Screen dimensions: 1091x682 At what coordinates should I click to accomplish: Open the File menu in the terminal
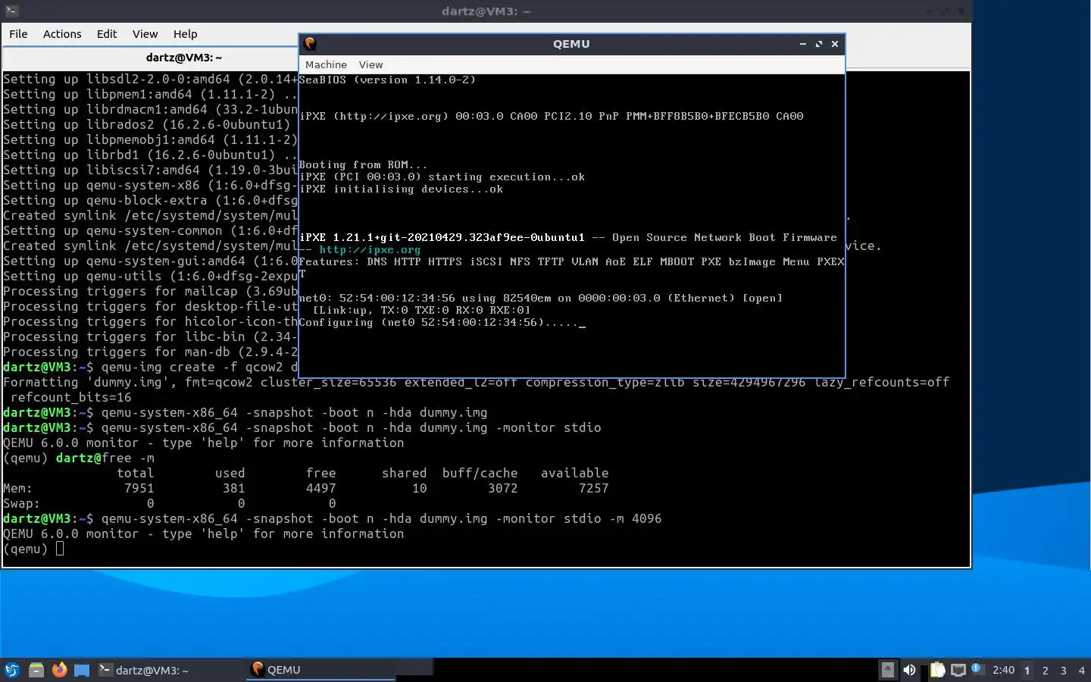(18, 34)
